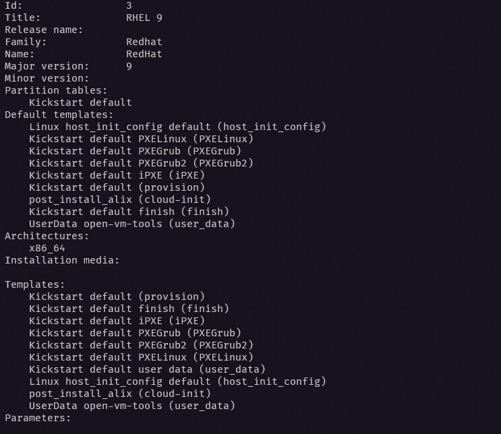Screen dimensions: 501x434
Task: Click the "Partition tables:" heading
Action: 56,90
